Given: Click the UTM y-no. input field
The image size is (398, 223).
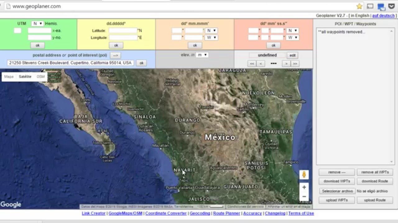Looking at the screenshot, I should 39,37.
